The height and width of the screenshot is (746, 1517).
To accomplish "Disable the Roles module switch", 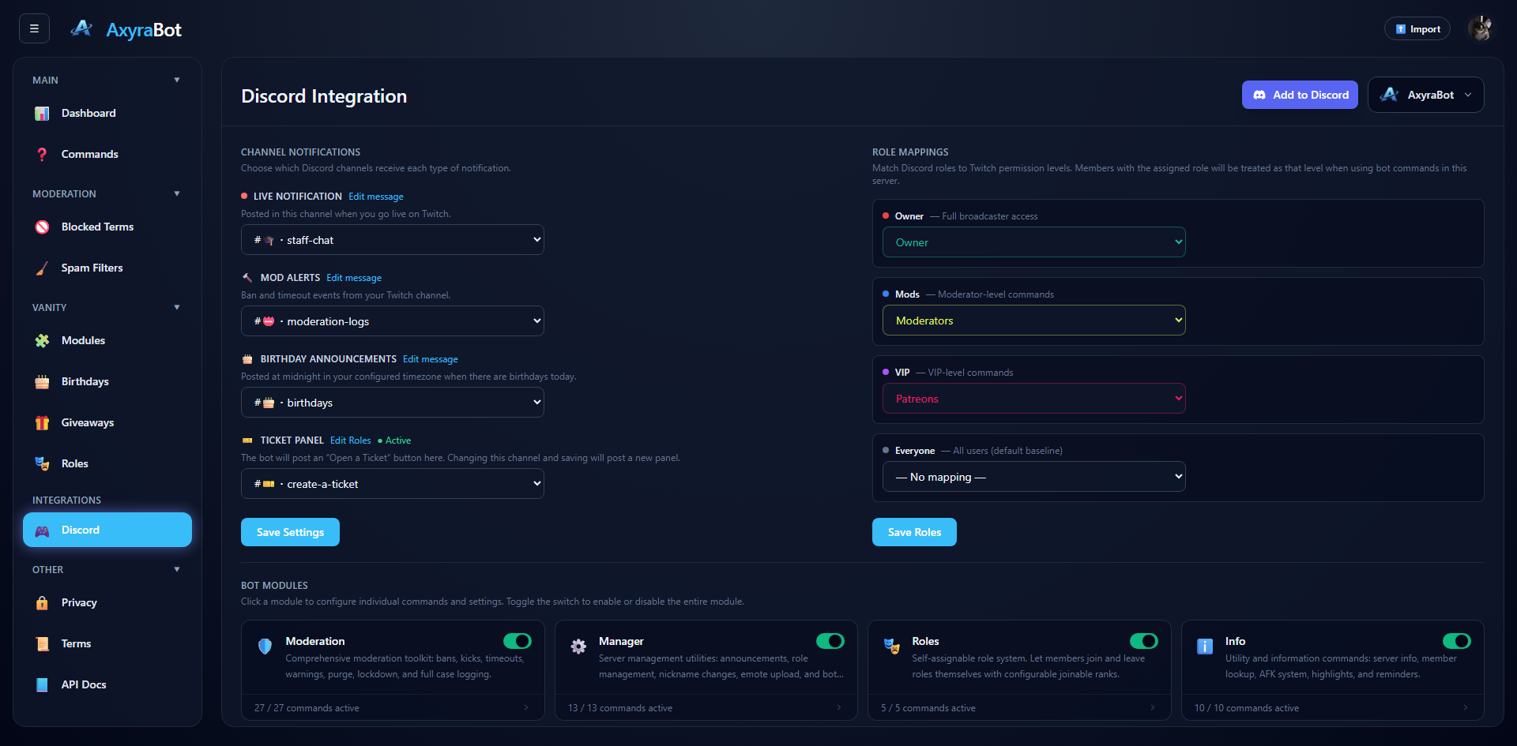I will click(x=1144, y=641).
